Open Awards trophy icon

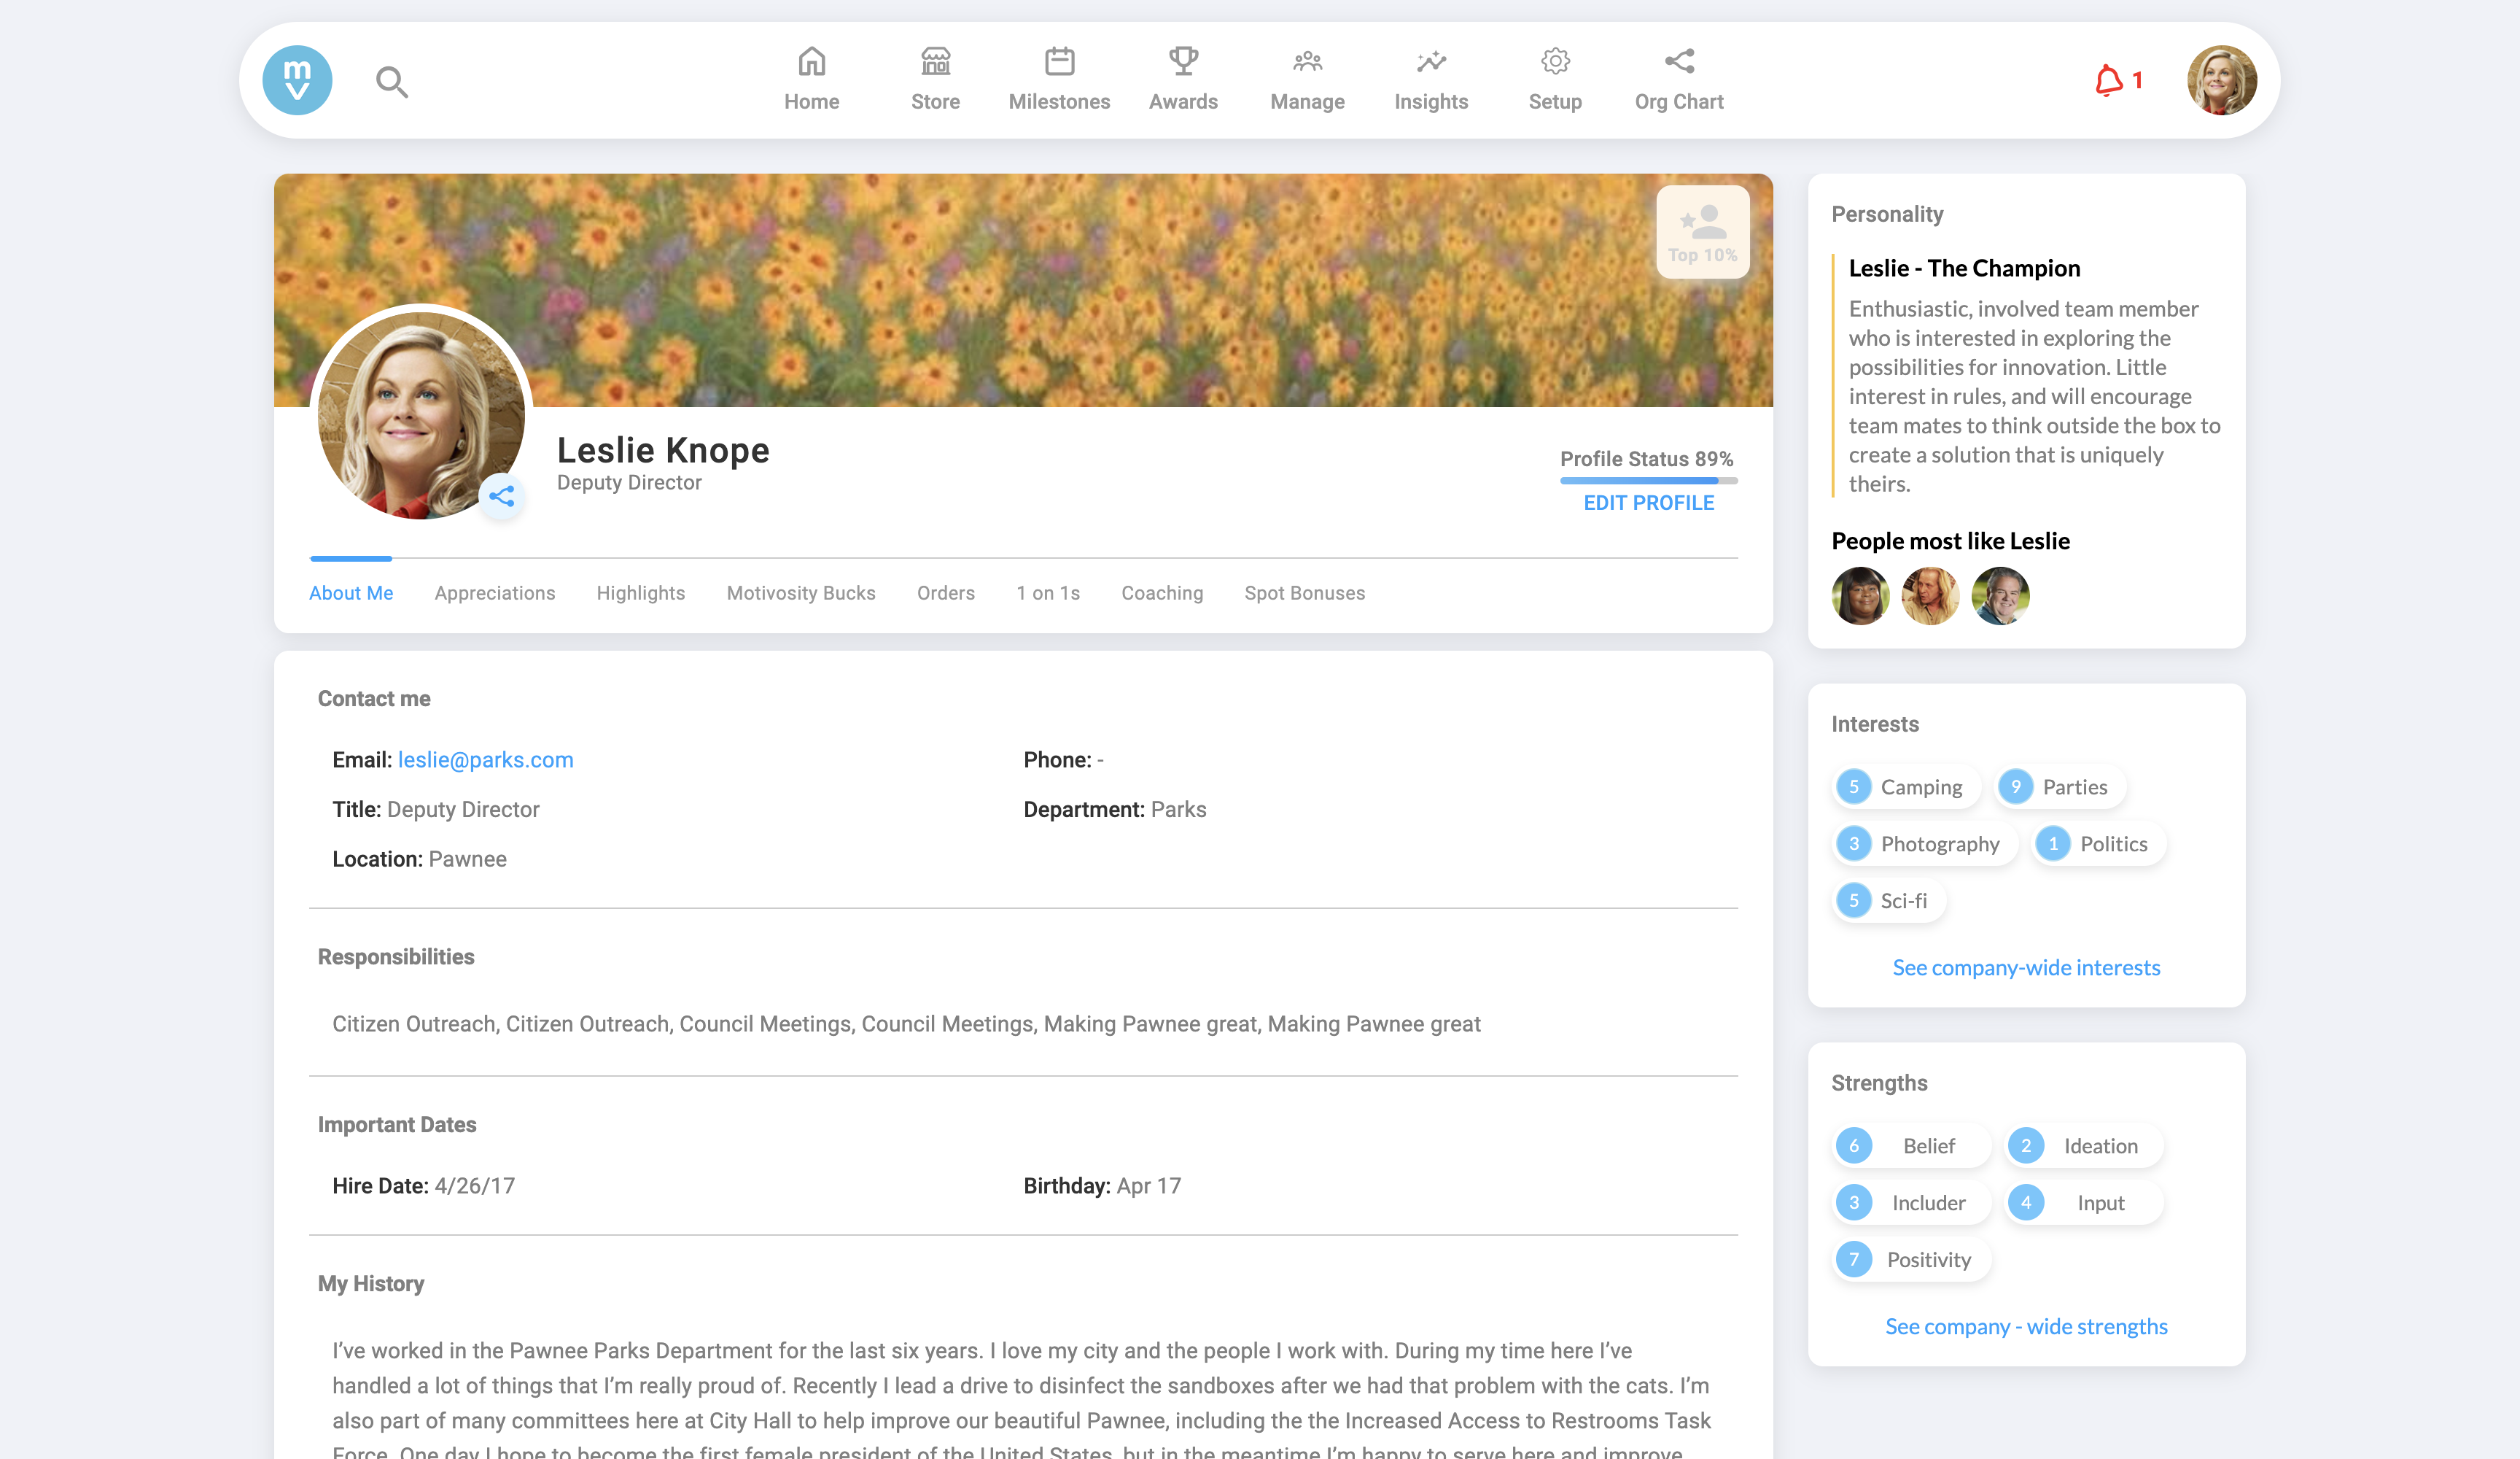pyautogui.click(x=1183, y=62)
